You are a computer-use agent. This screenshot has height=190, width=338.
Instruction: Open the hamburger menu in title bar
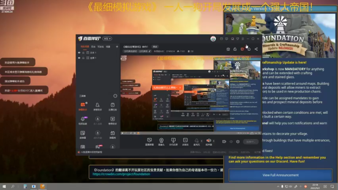coord(243,39)
